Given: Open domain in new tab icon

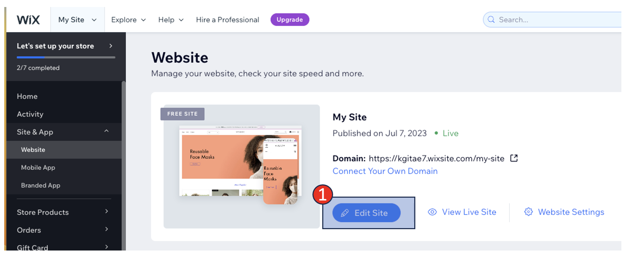Looking at the screenshot, I should [x=514, y=158].
